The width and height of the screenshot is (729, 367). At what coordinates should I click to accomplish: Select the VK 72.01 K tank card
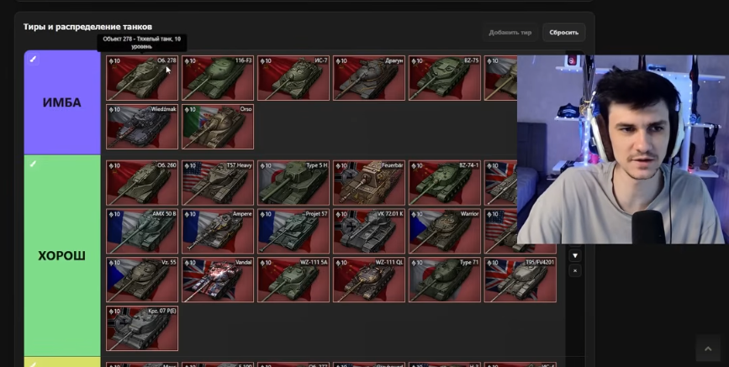pyautogui.click(x=369, y=231)
